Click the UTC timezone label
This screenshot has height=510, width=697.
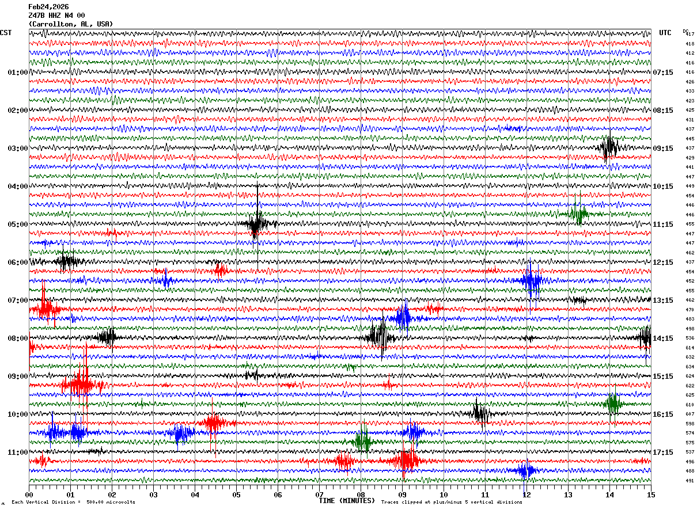click(x=665, y=33)
